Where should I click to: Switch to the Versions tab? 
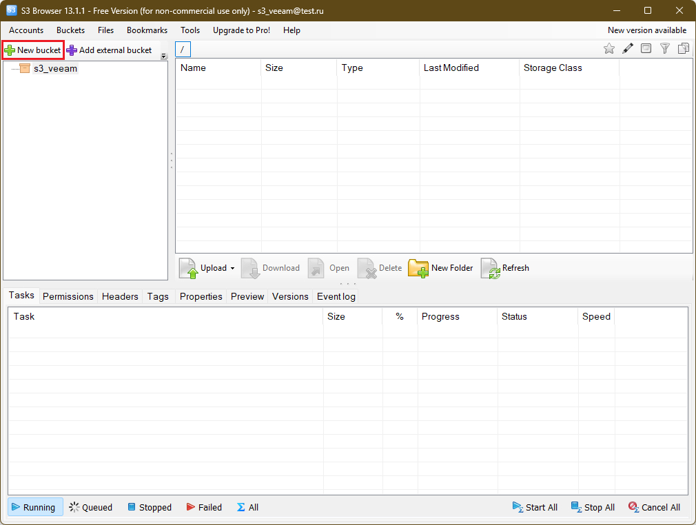(290, 296)
